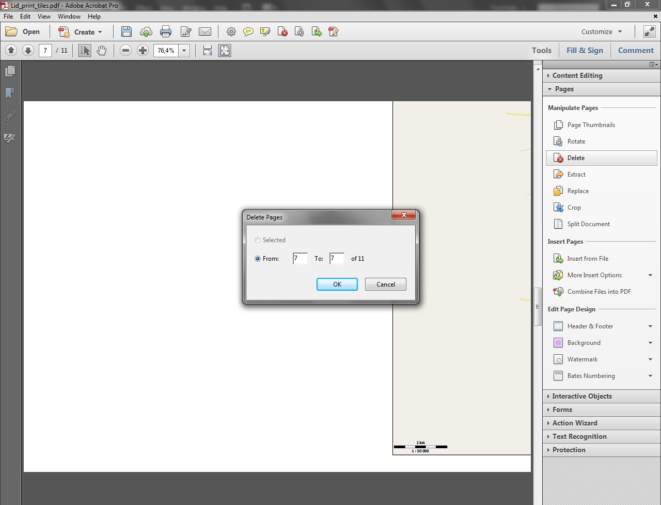Close the Delete Pages dialog
Image resolution: width=661 pixels, height=505 pixels.
pos(404,215)
